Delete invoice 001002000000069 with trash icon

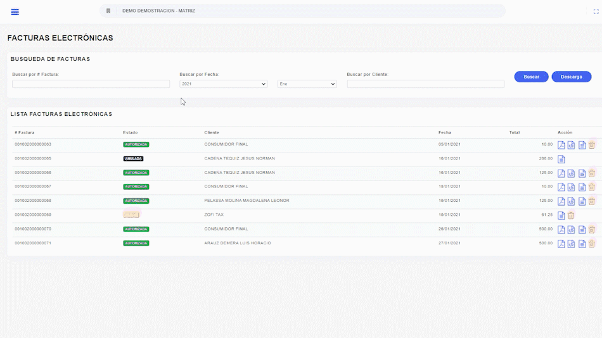(x=571, y=215)
